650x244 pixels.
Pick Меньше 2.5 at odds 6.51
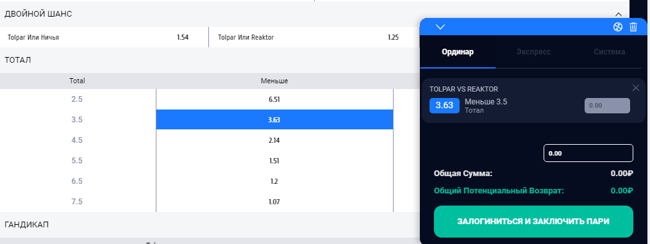274,99
